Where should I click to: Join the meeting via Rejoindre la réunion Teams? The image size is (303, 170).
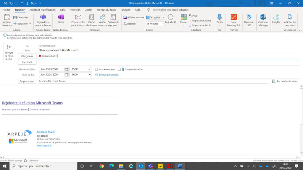pos(44,21)
